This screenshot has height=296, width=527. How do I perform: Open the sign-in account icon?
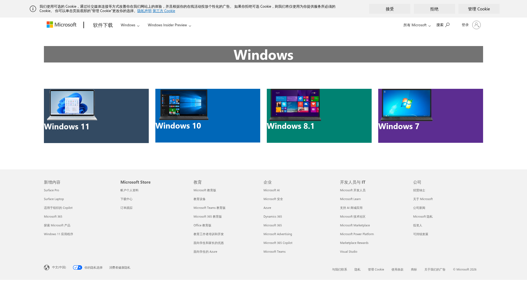click(x=476, y=25)
